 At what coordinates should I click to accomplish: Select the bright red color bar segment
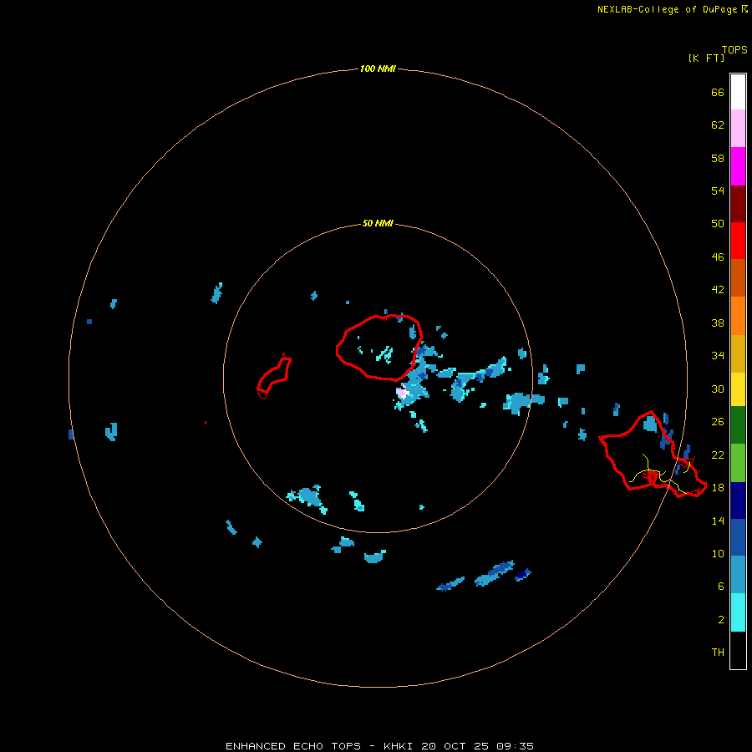coord(738,241)
